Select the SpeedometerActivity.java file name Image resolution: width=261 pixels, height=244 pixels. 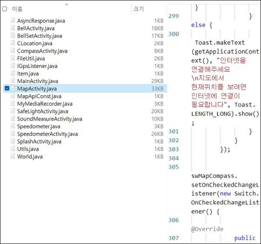[47, 134]
